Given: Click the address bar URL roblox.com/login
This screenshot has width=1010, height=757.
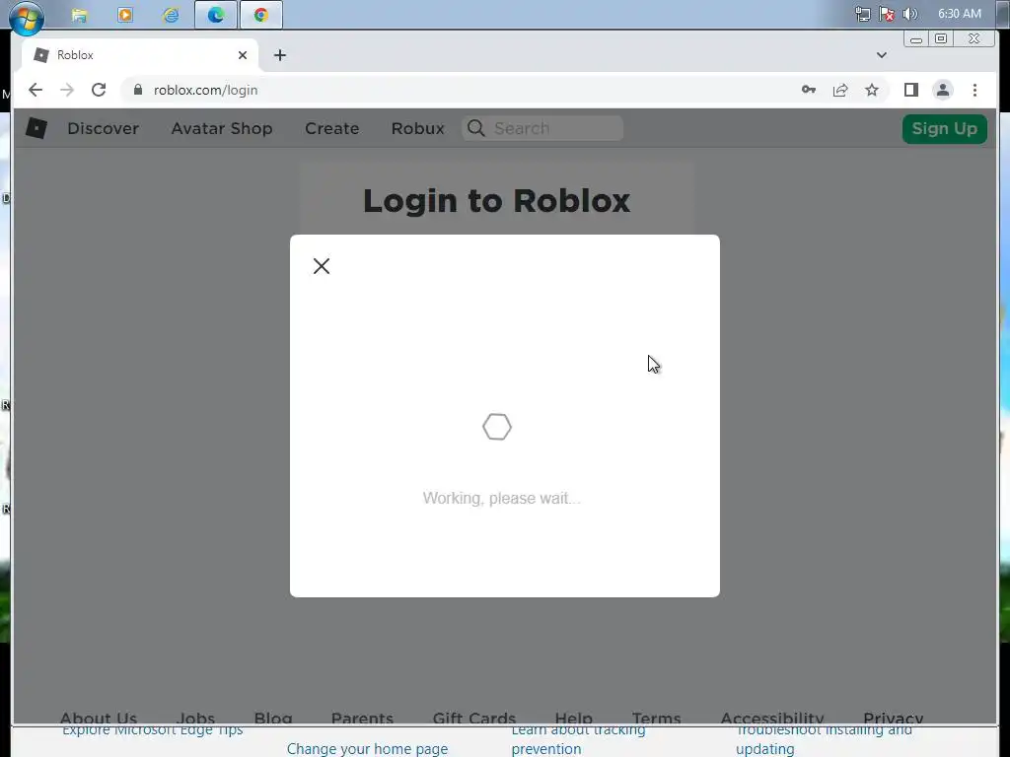Looking at the screenshot, I should point(205,90).
